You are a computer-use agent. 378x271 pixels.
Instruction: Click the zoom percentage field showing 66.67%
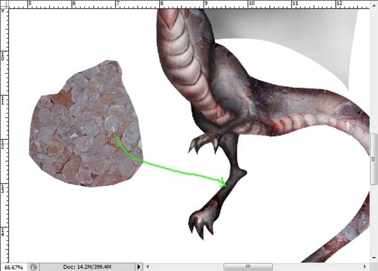coord(14,267)
